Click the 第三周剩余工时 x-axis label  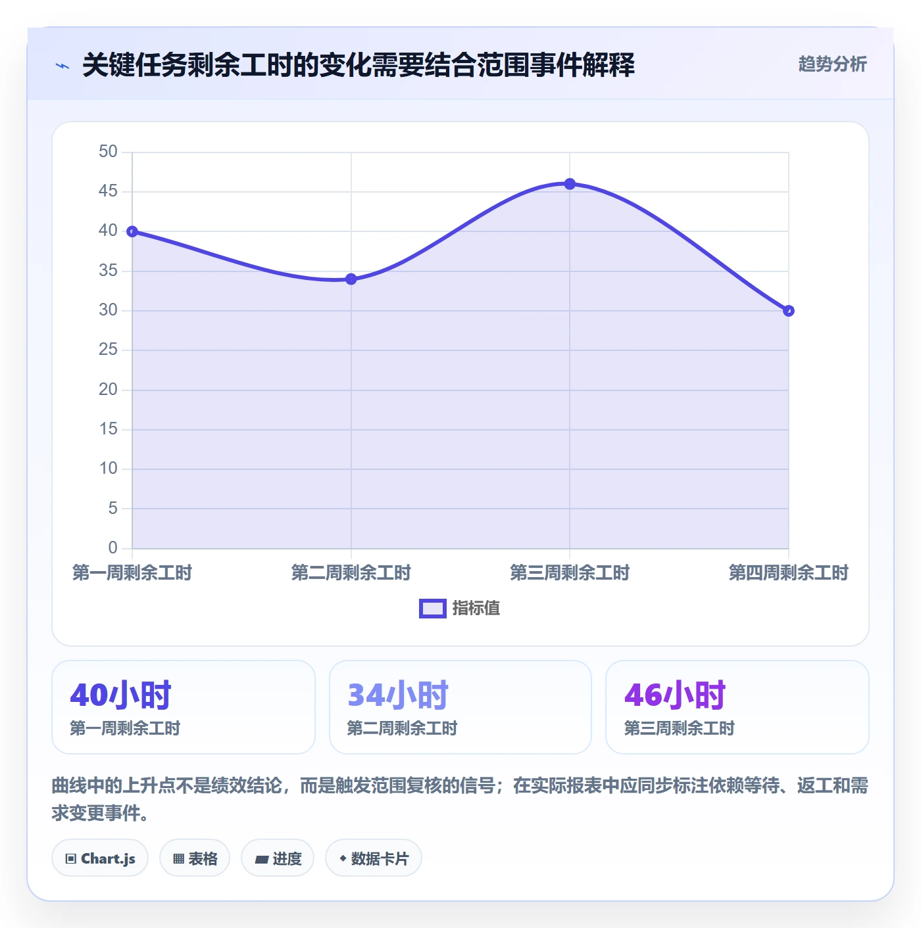570,573
